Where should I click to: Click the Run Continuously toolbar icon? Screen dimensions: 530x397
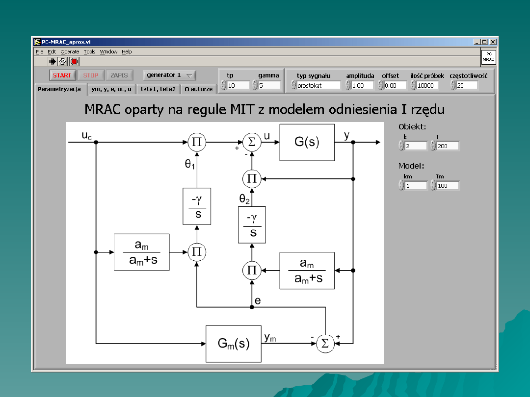63,61
